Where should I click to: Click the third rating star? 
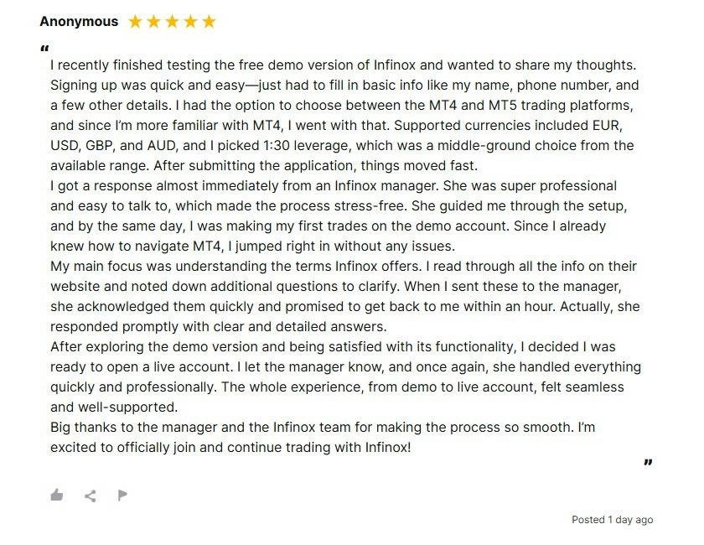click(173, 22)
